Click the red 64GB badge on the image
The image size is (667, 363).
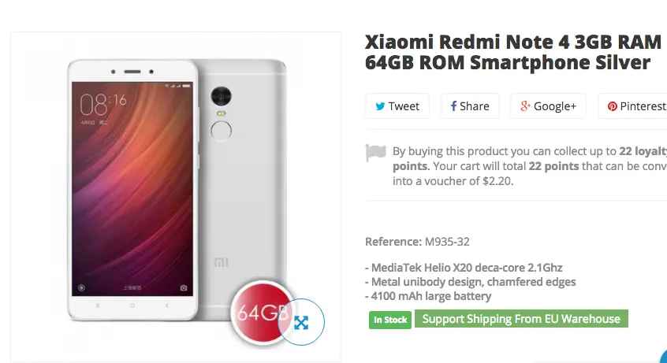tap(260, 313)
